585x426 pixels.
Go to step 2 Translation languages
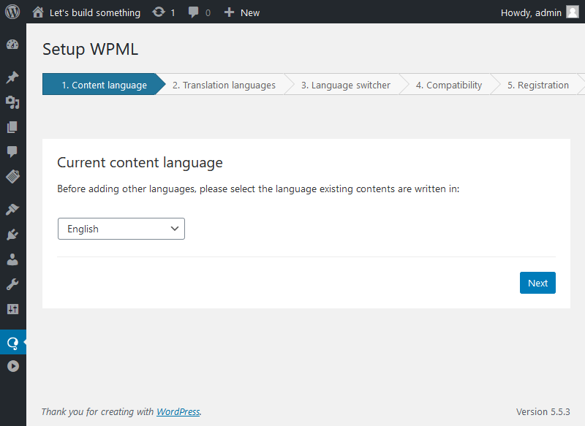(x=224, y=85)
